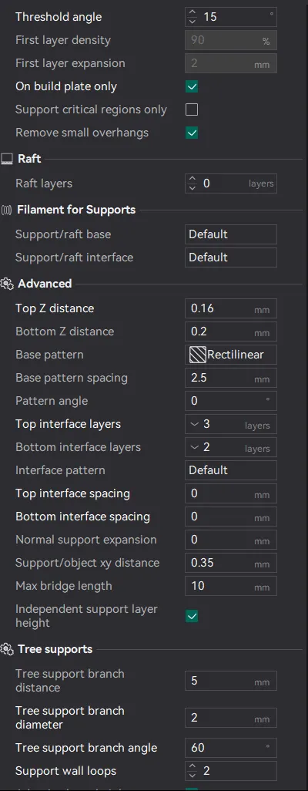Click the Advanced section gear icon
The width and height of the screenshot is (308, 791).
tap(7, 284)
